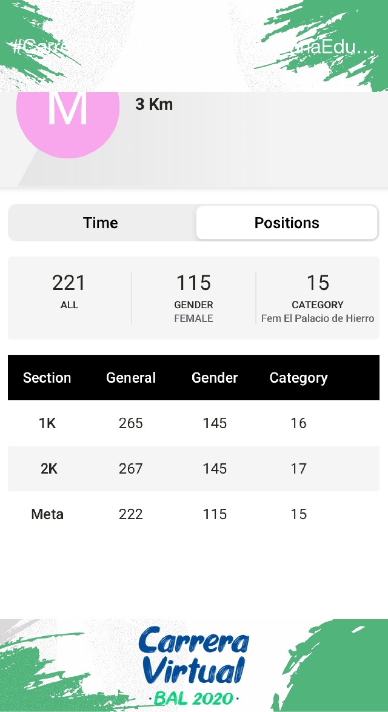Tap the 3 Km distance label
The width and height of the screenshot is (388, 712).
(154, 104)
